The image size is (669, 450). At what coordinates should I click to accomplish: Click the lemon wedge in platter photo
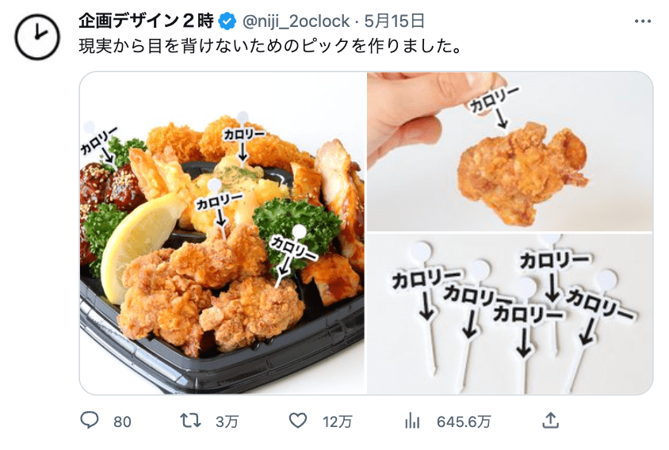pos(136,246)
